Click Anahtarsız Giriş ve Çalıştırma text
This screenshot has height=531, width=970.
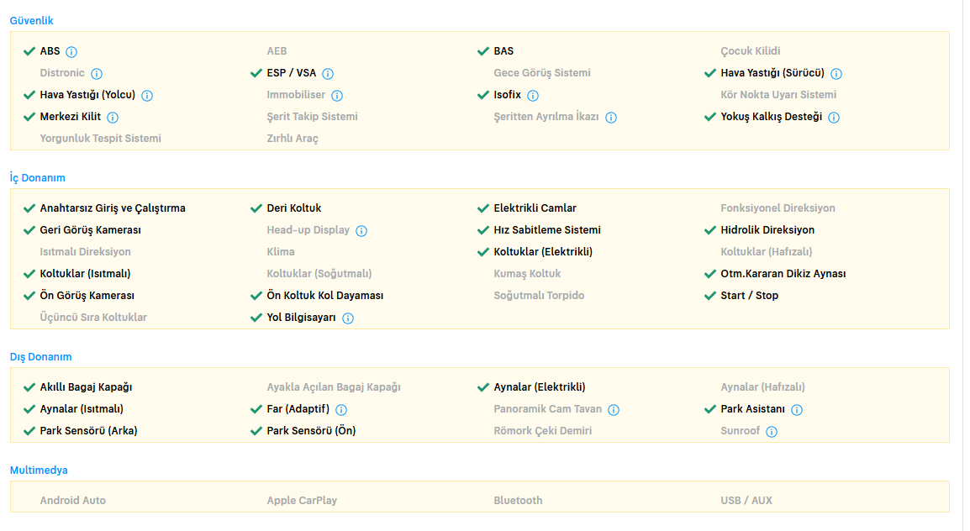click(113, 208)
